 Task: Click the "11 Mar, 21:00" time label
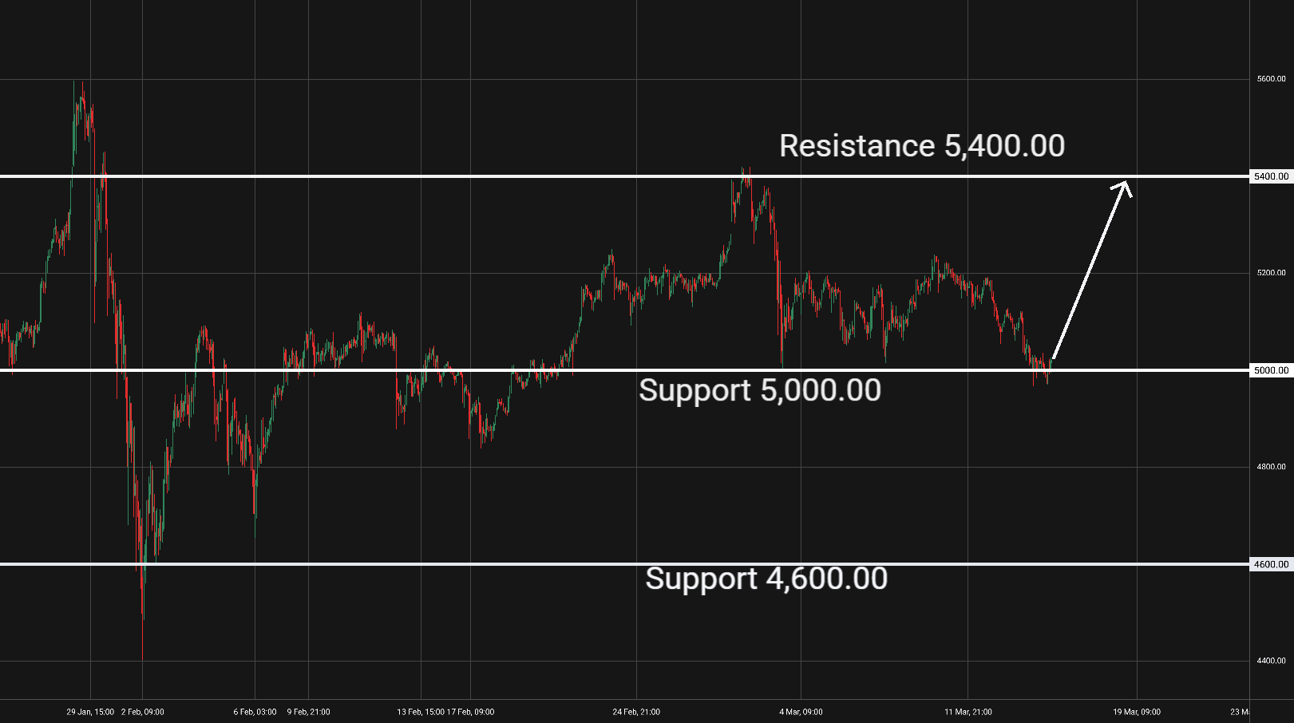pyautogui.click(x=968, y=712)
